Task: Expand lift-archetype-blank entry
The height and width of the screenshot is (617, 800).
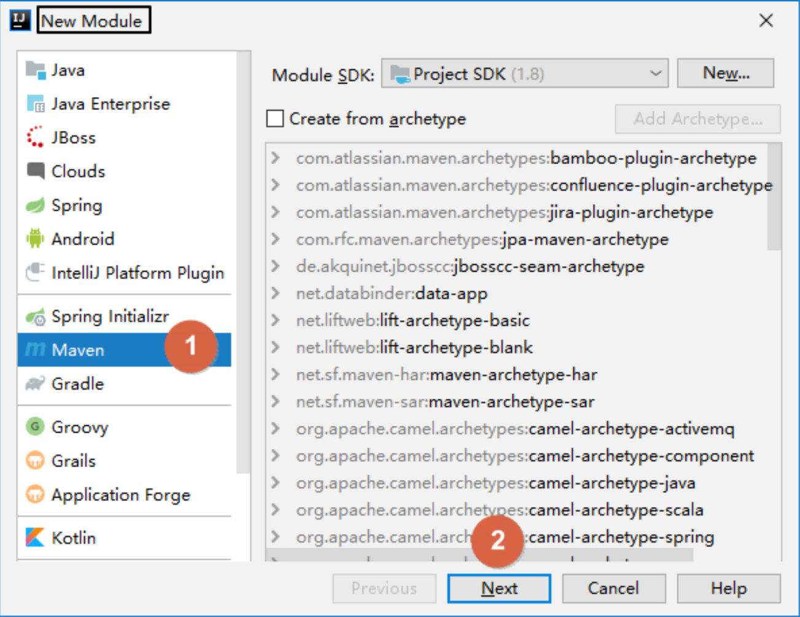Action: point(276,347)
